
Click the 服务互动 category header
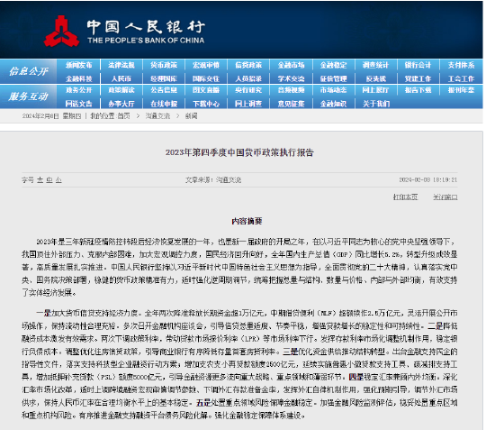coord(29,96)
